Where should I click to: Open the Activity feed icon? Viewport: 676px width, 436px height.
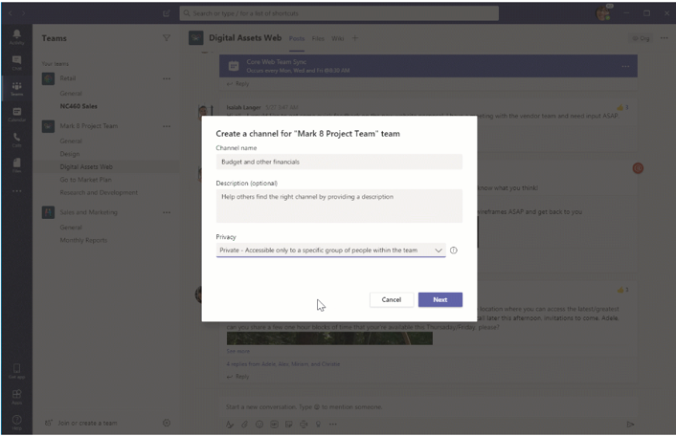click(16, 36)
